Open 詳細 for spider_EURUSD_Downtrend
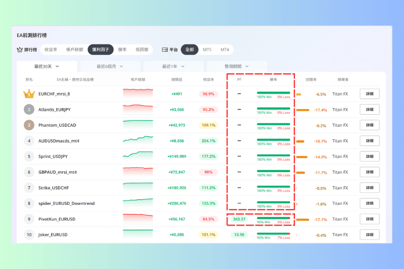 370,204
